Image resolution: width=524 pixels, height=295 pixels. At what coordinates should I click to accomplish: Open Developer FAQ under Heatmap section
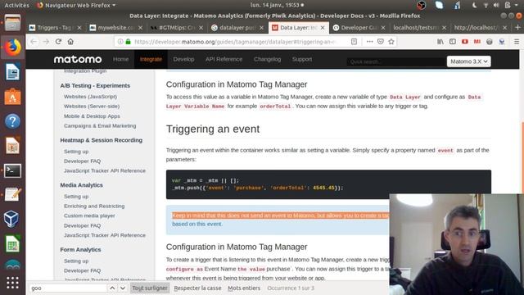tap(82, 161)
